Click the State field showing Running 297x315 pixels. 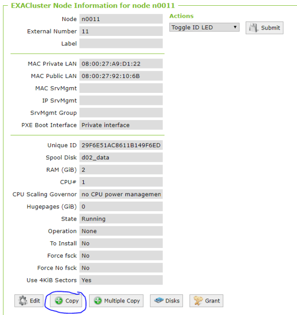[121, 219]
